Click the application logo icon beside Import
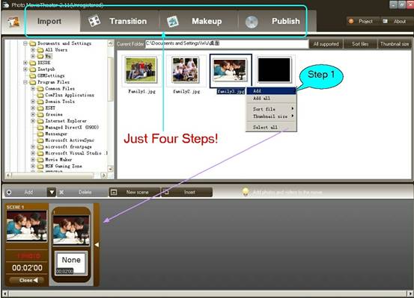 click(x=13, y=22)
